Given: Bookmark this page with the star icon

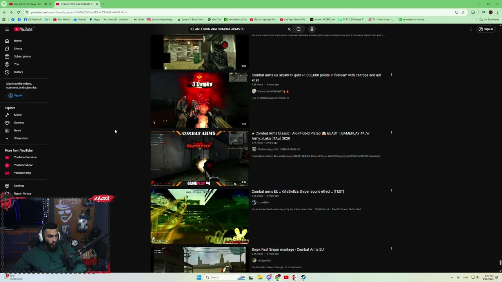Looking at the screenshot, I should click(463, 12).
